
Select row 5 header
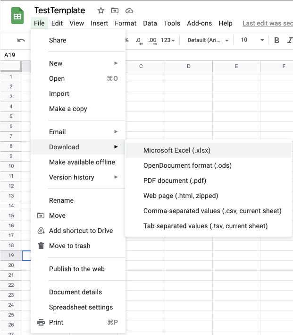coord(11,116)
